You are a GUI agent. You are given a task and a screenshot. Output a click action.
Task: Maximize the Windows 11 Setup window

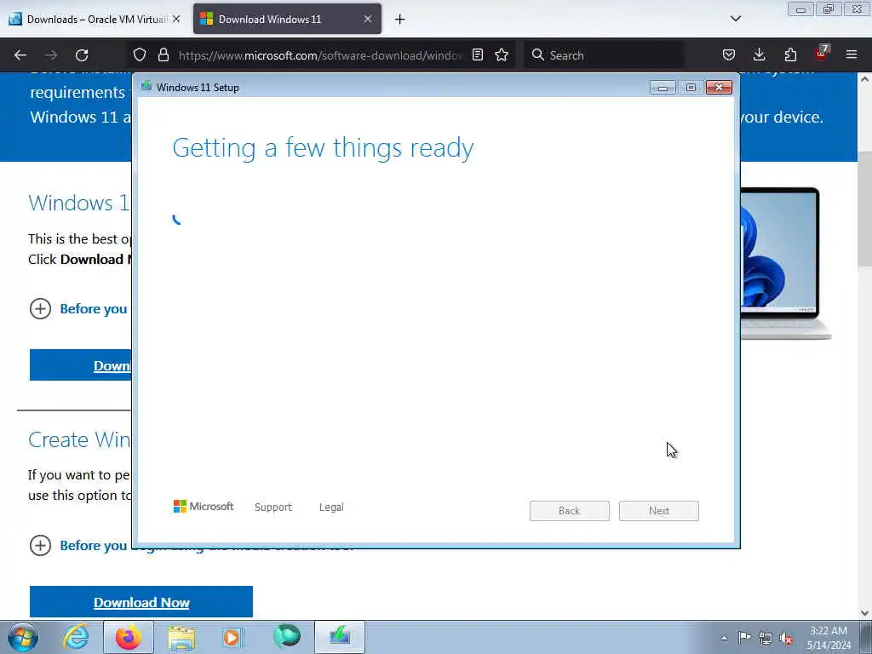coord(691,88)
